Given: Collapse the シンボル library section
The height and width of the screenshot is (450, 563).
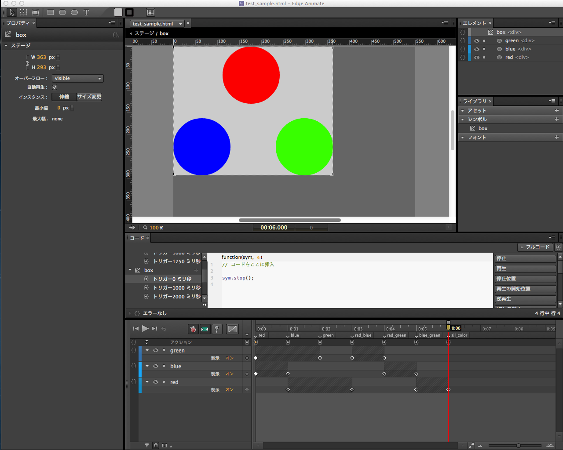Looking at the screenshot, I should (463, 120).
